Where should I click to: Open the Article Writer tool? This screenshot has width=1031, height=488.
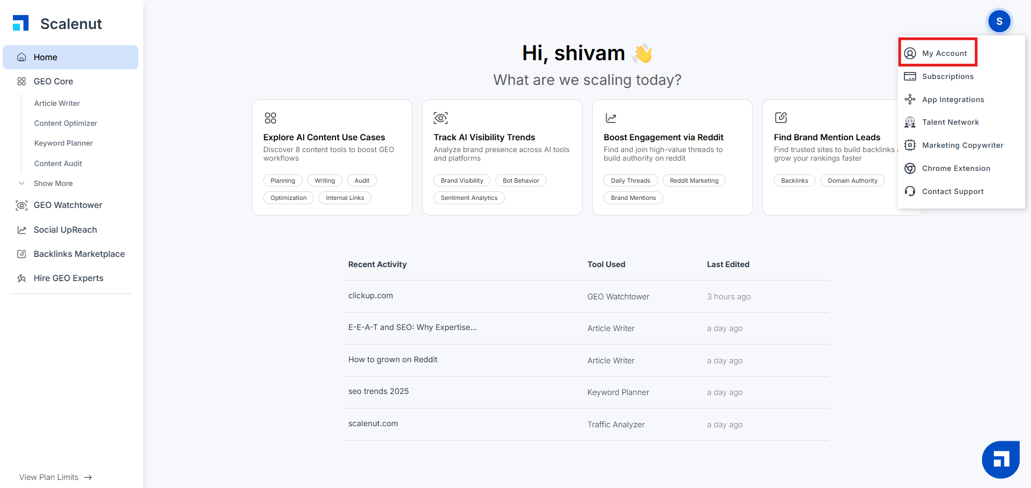[x=57, y=103]
